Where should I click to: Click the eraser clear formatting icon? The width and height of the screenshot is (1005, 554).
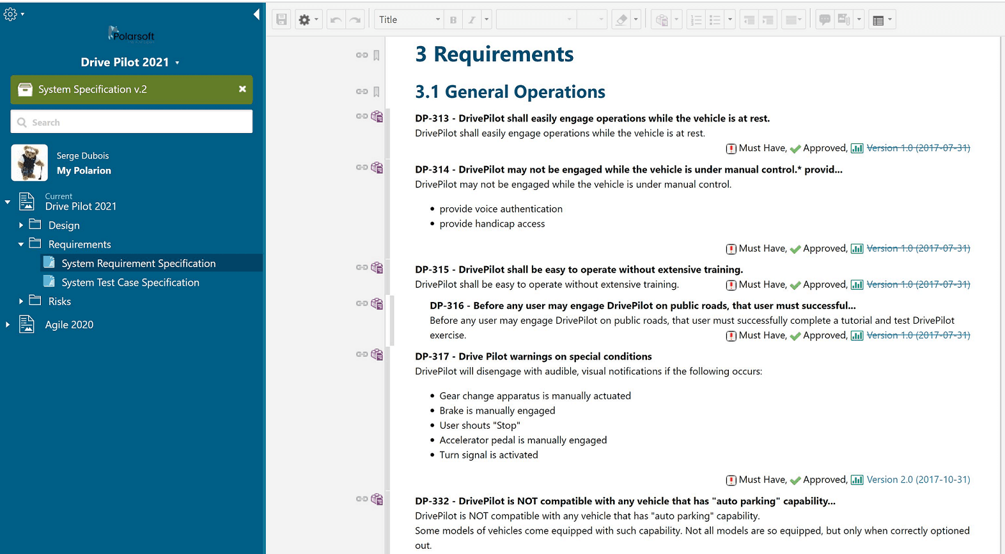(x=621, y=20)
